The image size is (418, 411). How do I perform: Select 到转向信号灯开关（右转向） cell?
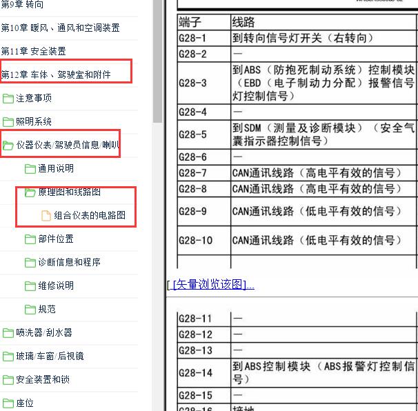324,38
